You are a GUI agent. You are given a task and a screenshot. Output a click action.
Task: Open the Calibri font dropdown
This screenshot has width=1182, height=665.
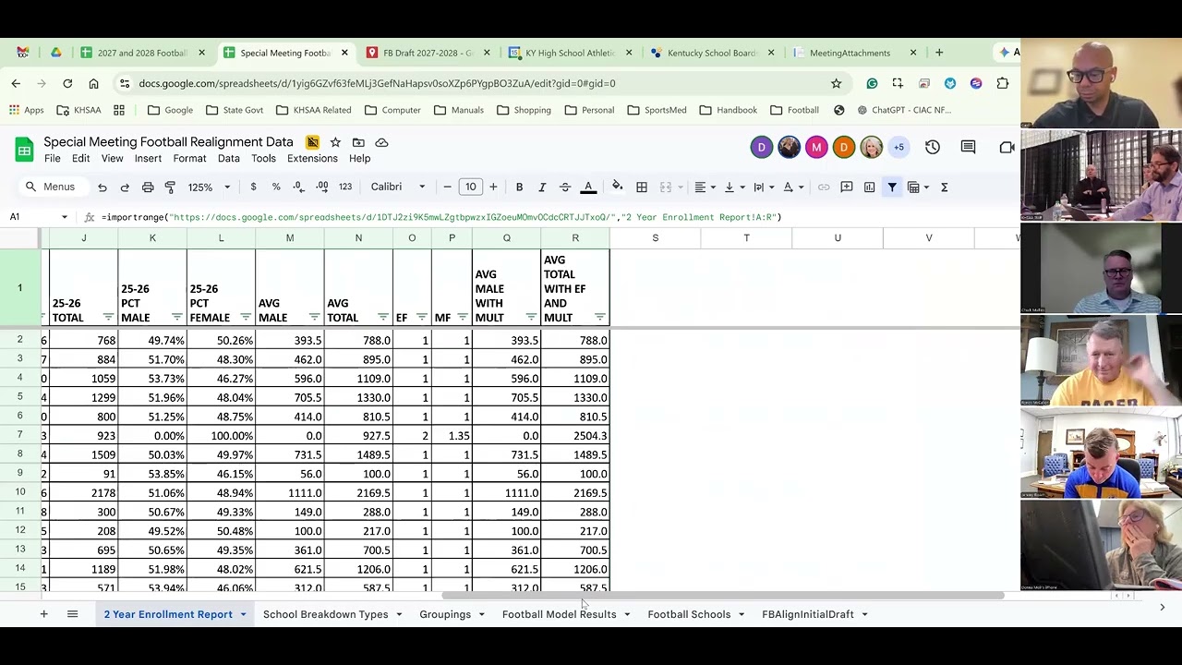click(x=398, y=187)
